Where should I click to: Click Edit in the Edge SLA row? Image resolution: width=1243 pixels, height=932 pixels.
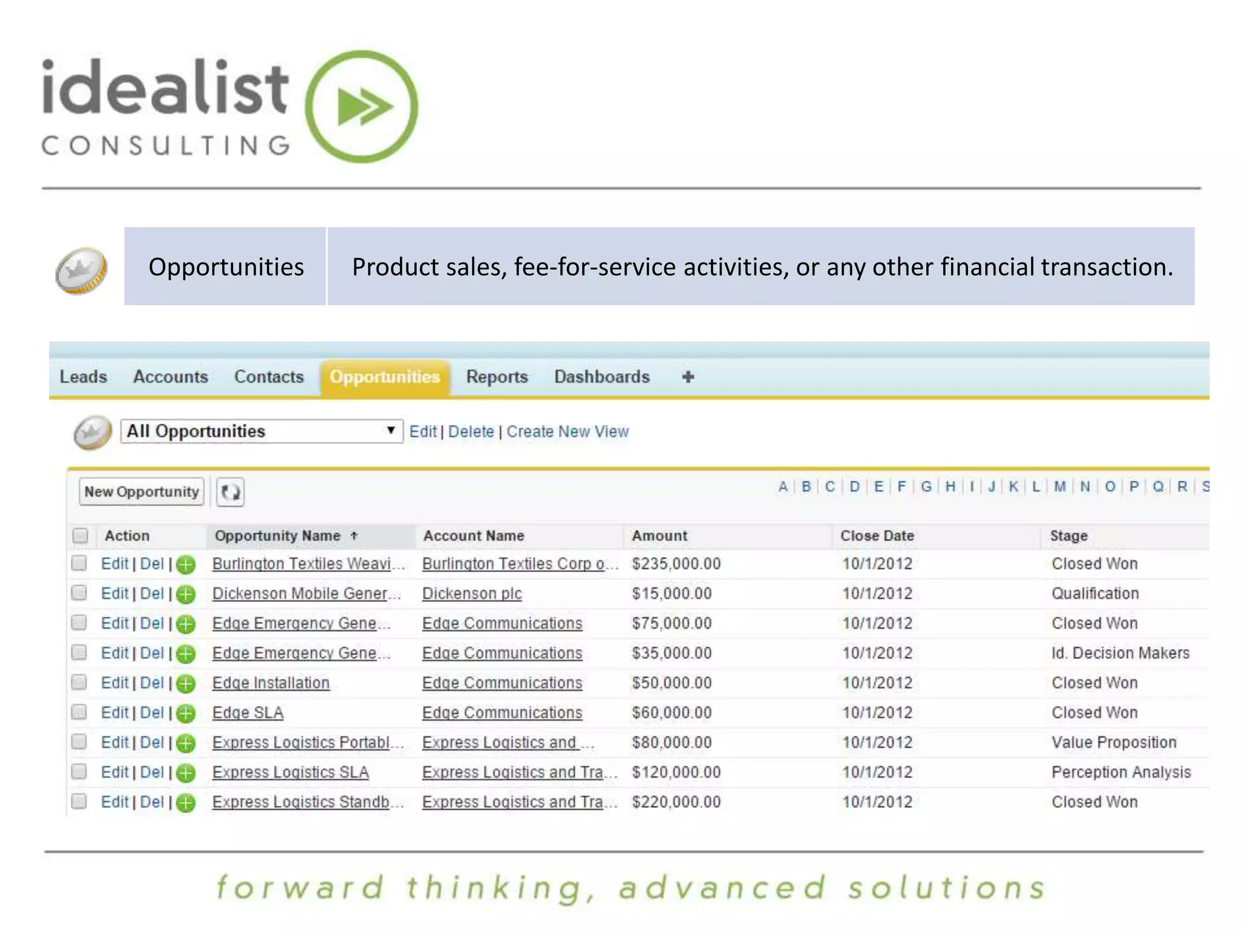click(x=115, y=712)
